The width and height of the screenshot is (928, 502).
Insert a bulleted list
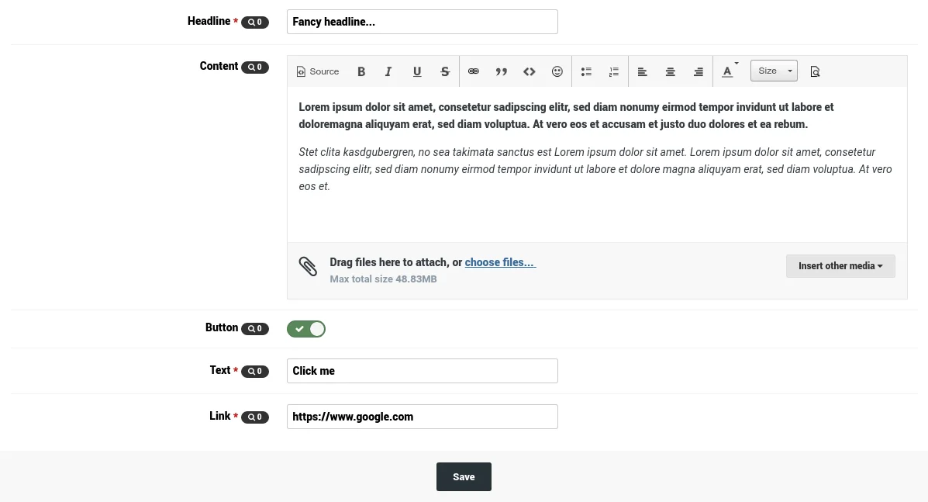(x=587, y=71)
